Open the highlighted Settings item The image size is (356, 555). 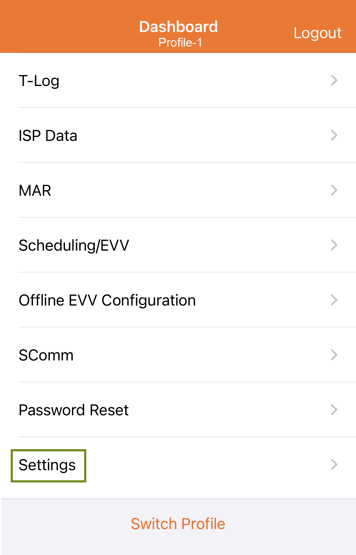click(48, 465)
